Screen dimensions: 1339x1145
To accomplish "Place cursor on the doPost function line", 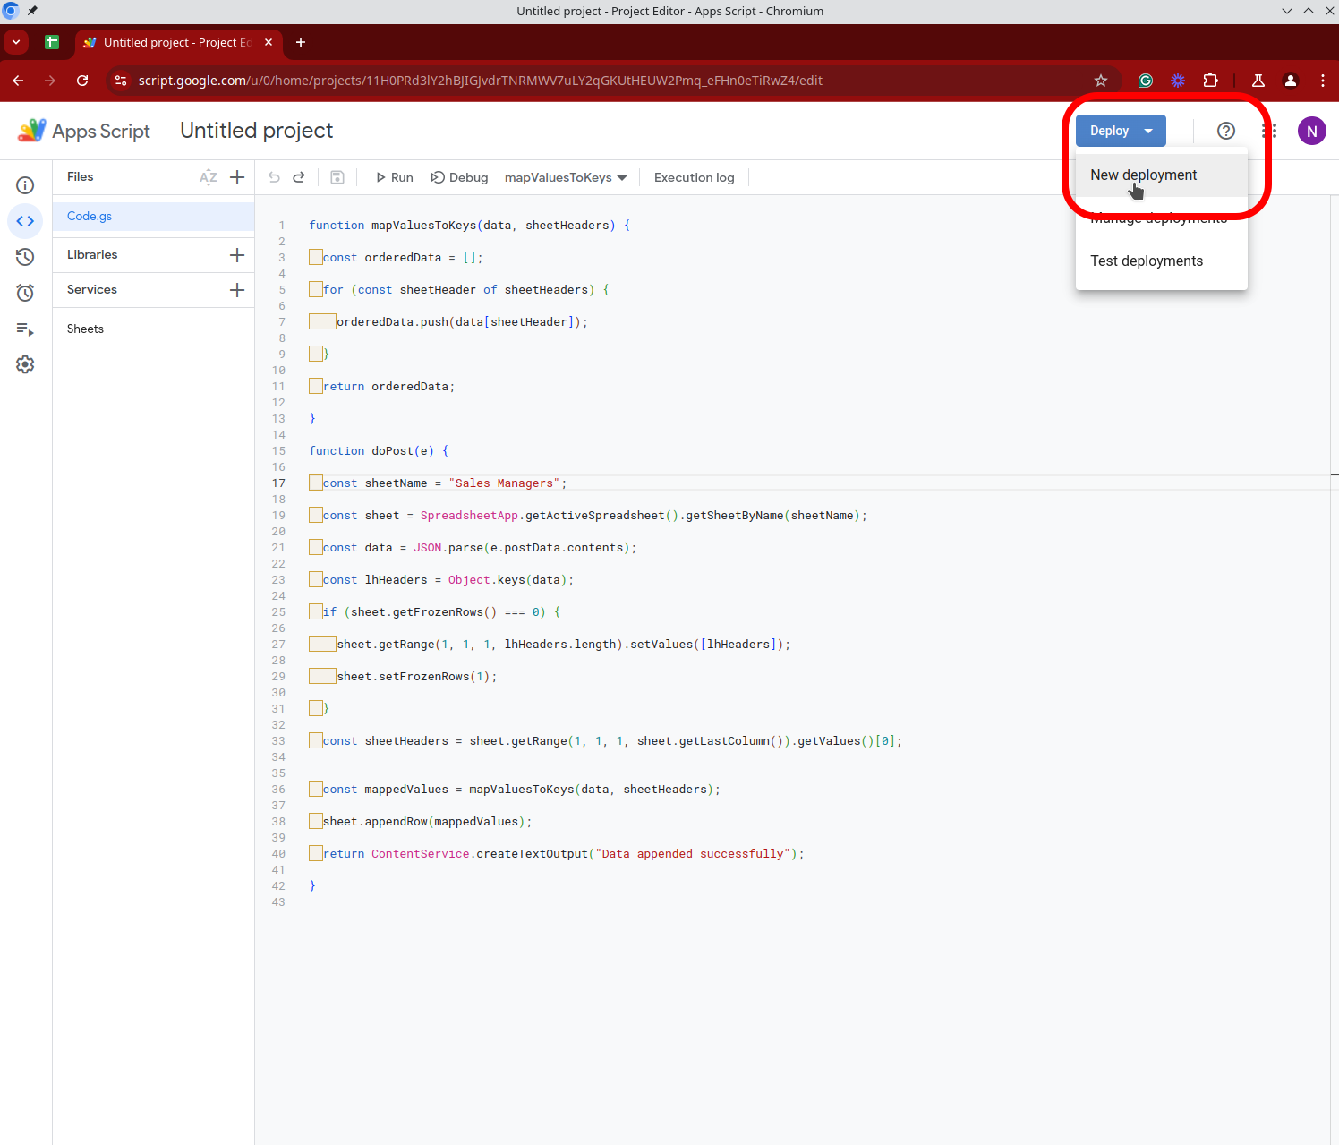I will [x=379, y=451].
